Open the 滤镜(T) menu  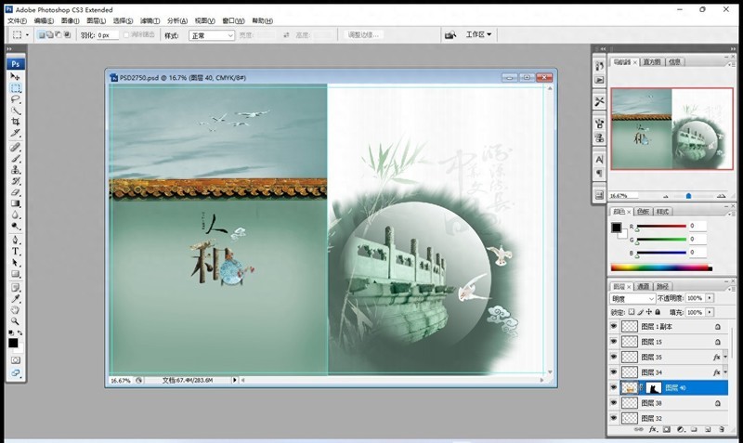click(148, 20)
